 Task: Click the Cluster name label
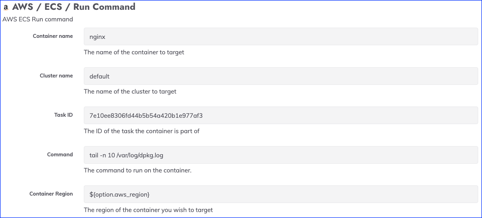click(56, 76)
